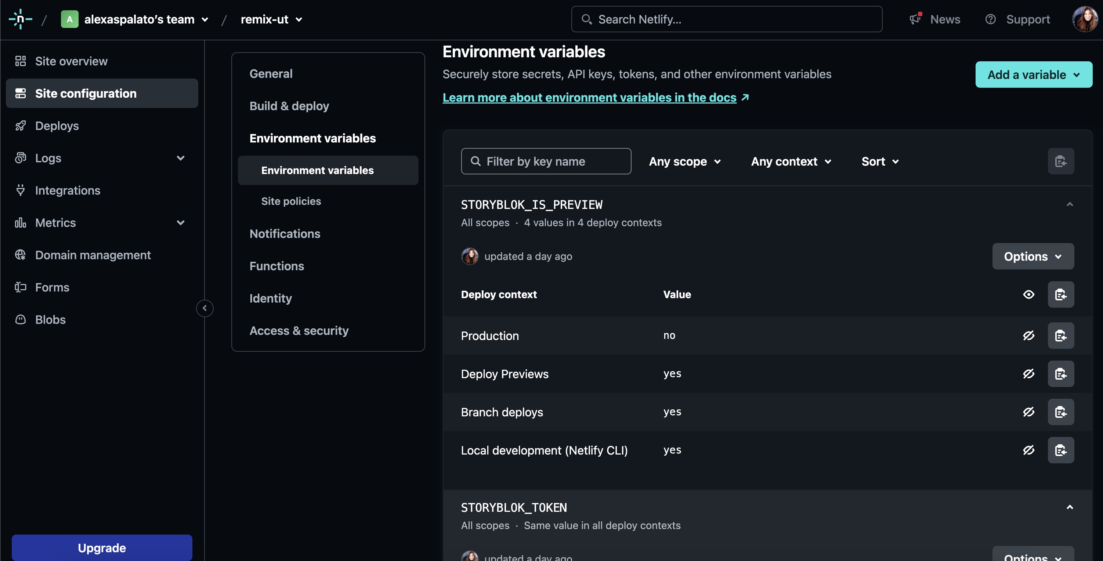Click the green team avatar badge

click(x=69, y=19)
